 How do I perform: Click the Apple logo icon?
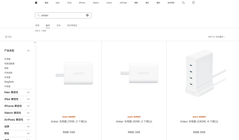click(x=36, y=3)
